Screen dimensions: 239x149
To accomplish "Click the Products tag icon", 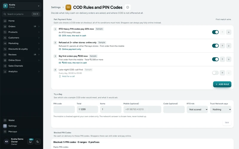I will coord(5,32).
